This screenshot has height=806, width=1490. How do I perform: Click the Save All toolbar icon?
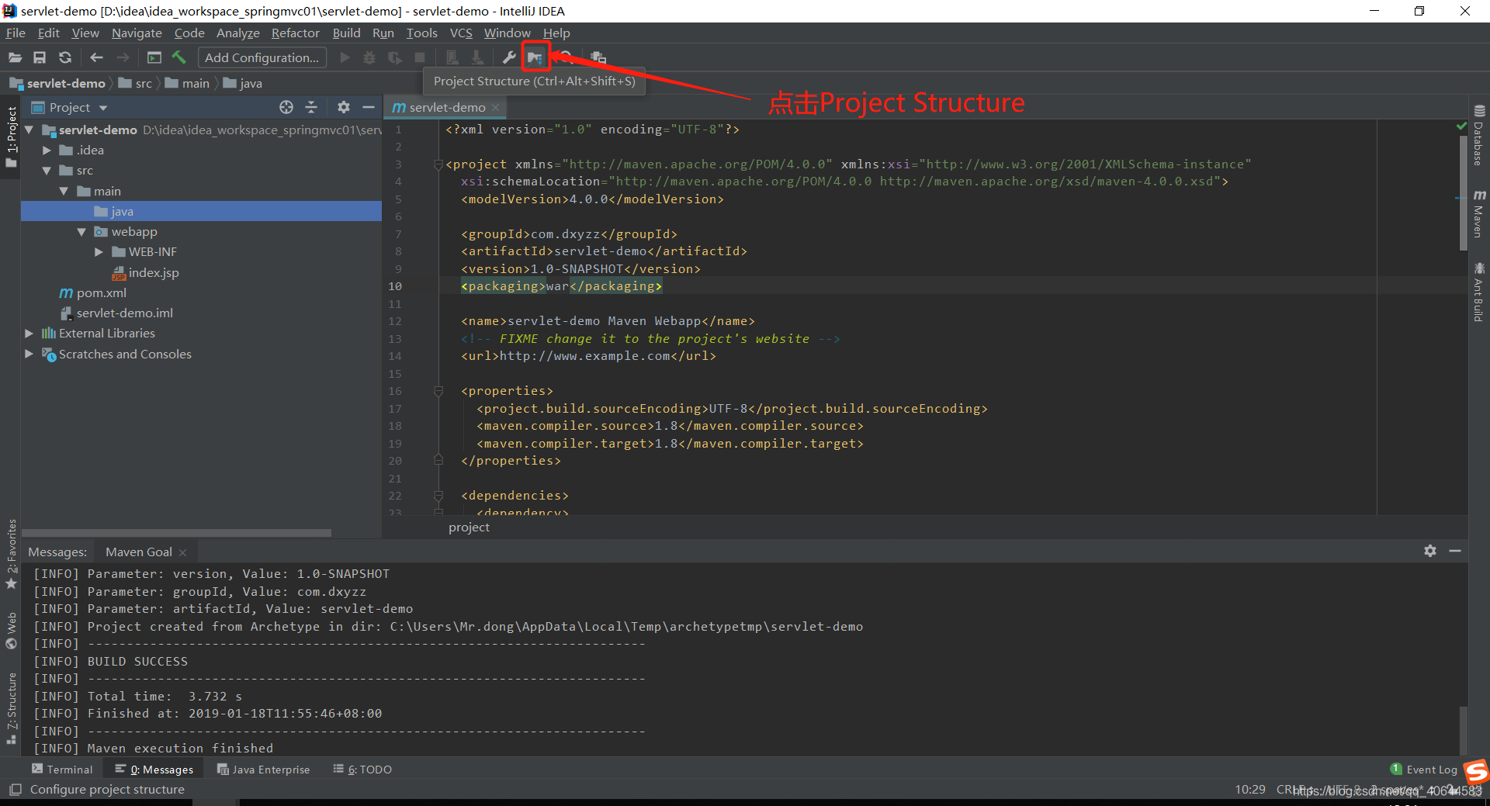40,57
